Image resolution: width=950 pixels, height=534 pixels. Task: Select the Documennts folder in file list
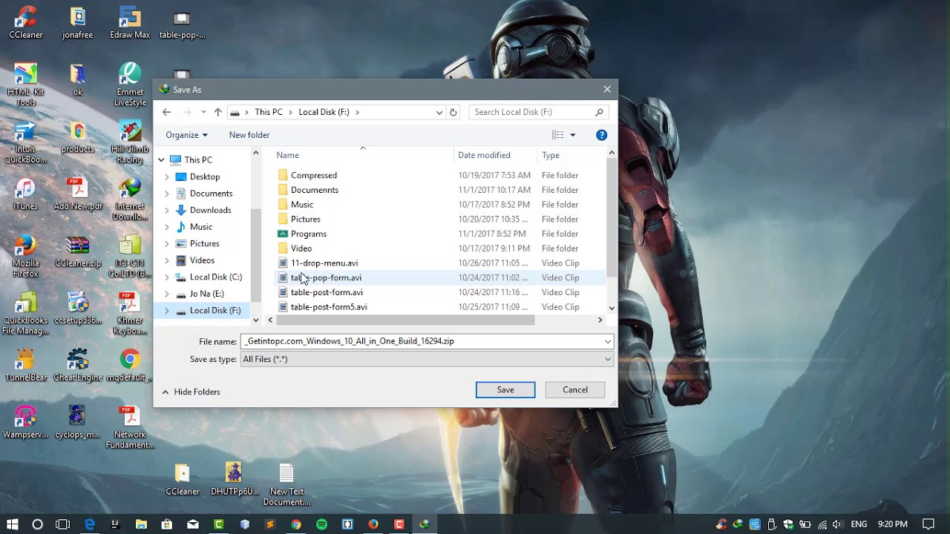pyautogui.click(x=315, y=190)
